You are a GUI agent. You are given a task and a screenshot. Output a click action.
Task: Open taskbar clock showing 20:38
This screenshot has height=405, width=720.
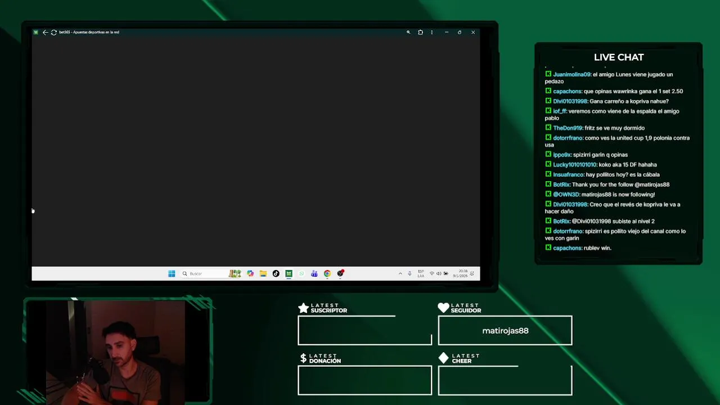[460, 273]
